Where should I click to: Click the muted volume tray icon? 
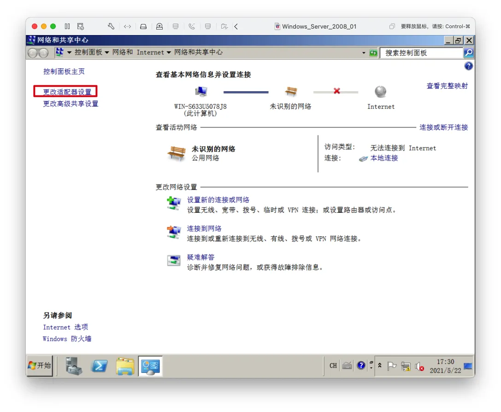(x=419, y=366)
